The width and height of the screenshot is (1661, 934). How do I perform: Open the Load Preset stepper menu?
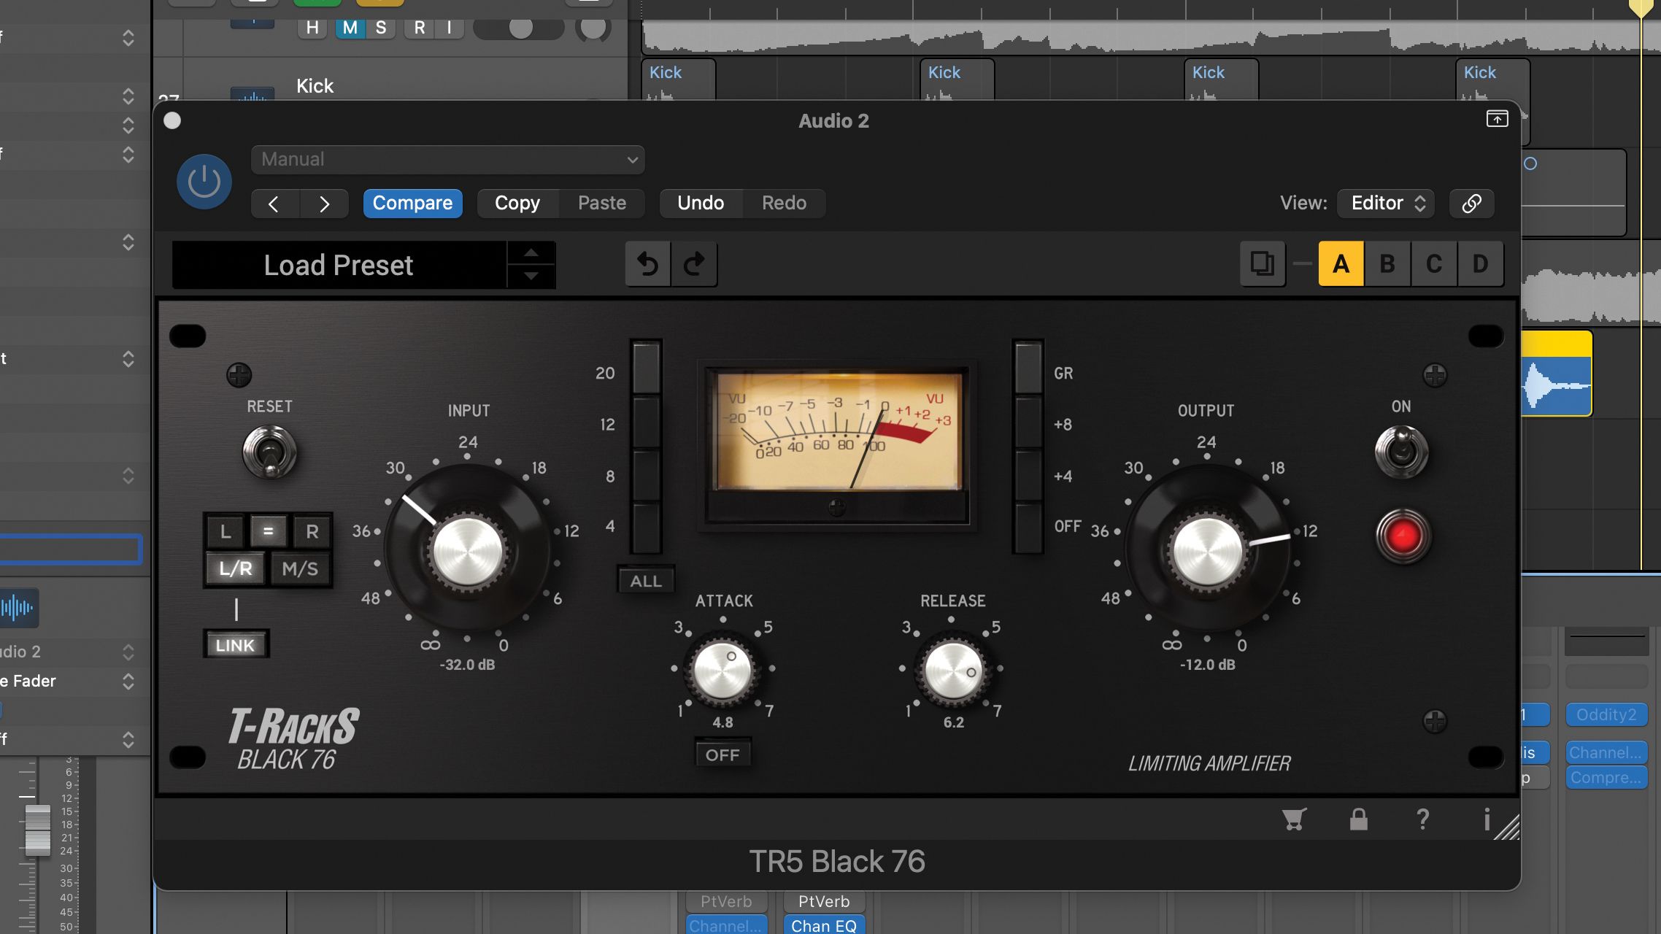(x=531, y=264)
